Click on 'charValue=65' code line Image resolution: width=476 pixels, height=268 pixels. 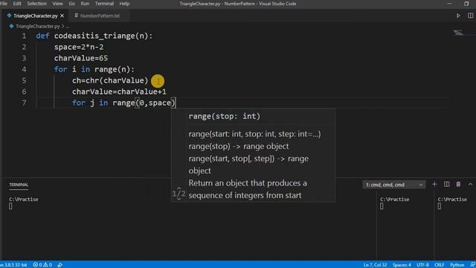point(81,58)
